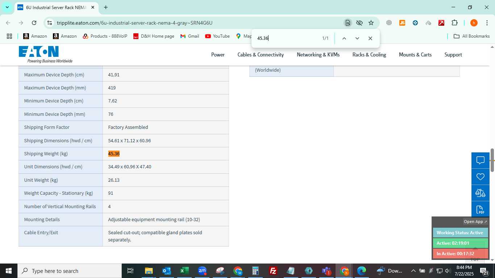
Task: Open the Extensions puzzle menu
Action: 454,23
